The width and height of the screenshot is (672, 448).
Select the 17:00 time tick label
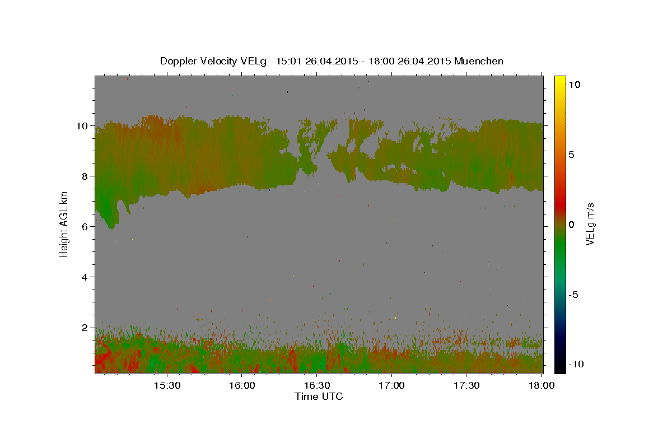(392, 385)
